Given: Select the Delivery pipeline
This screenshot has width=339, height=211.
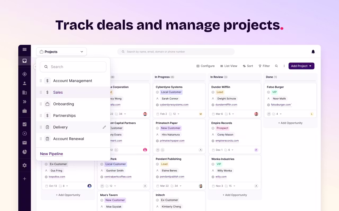Looking at the screenshot, I should pos(73,127).
